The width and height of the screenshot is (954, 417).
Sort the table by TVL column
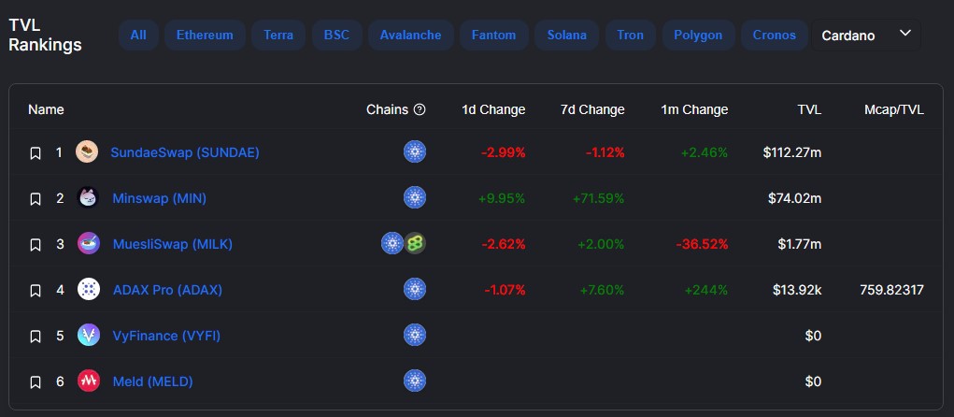pos(809,109)
